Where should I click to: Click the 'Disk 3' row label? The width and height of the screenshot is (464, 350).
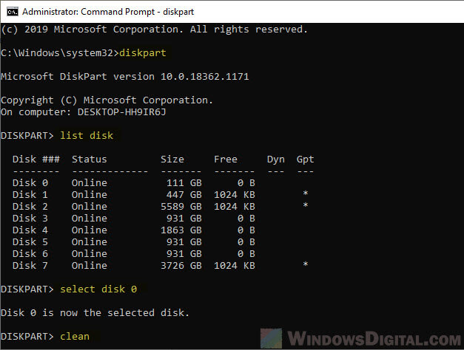tap(30, 219)
